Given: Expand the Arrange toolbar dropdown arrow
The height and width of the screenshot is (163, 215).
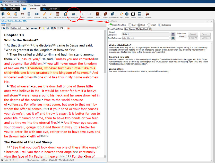Looking at the screenshot, I should (143, 16).
